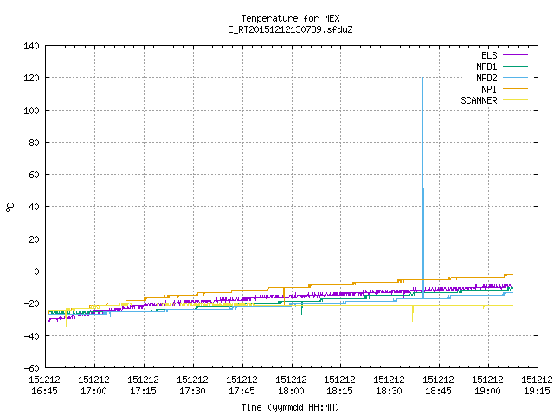
Task: Click the yellow SCANNER dip near 18:37
Action: tap(412, 313)
